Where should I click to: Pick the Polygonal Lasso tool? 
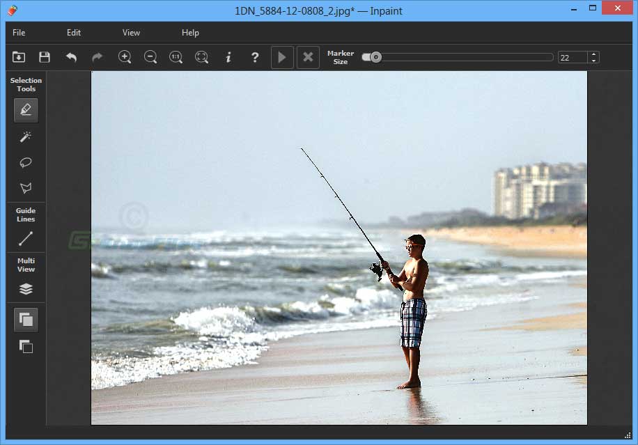[26, 188]
